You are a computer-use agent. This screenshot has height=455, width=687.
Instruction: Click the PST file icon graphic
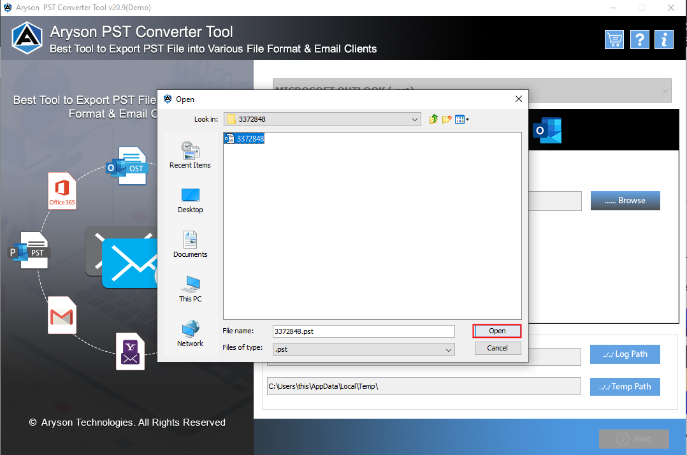coord(30,250)
